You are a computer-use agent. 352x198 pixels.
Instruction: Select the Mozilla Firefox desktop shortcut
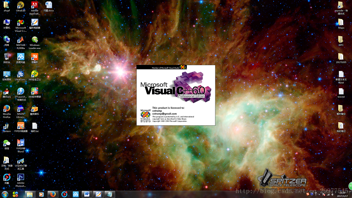(x=6, y=111)
